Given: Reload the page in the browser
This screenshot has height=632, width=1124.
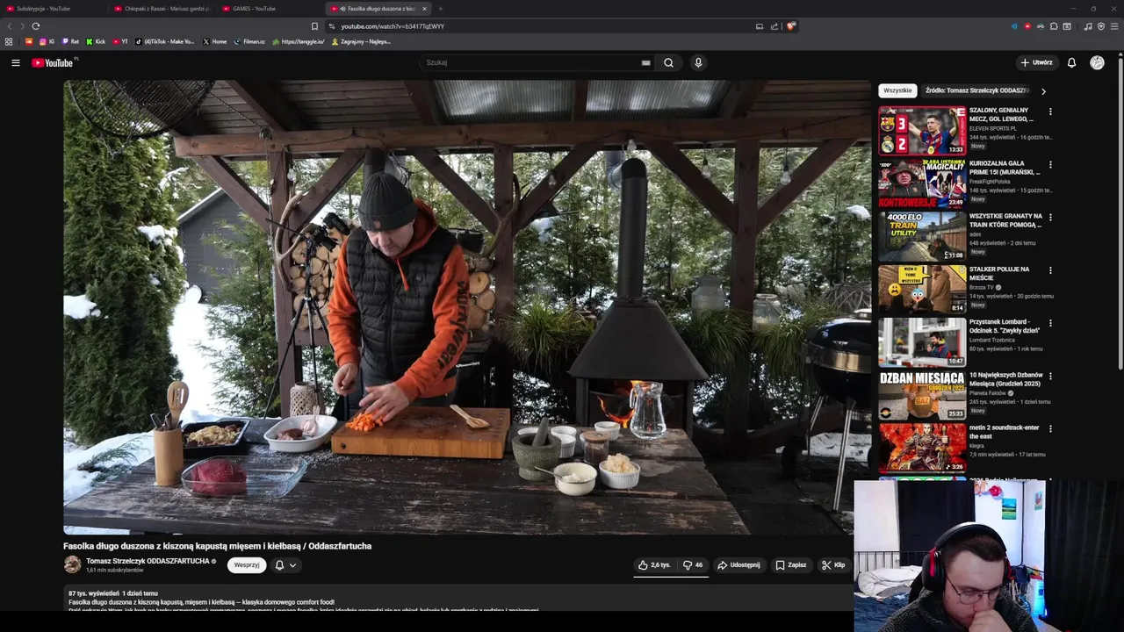Looking at the screenshot, I should pos(35,26).
